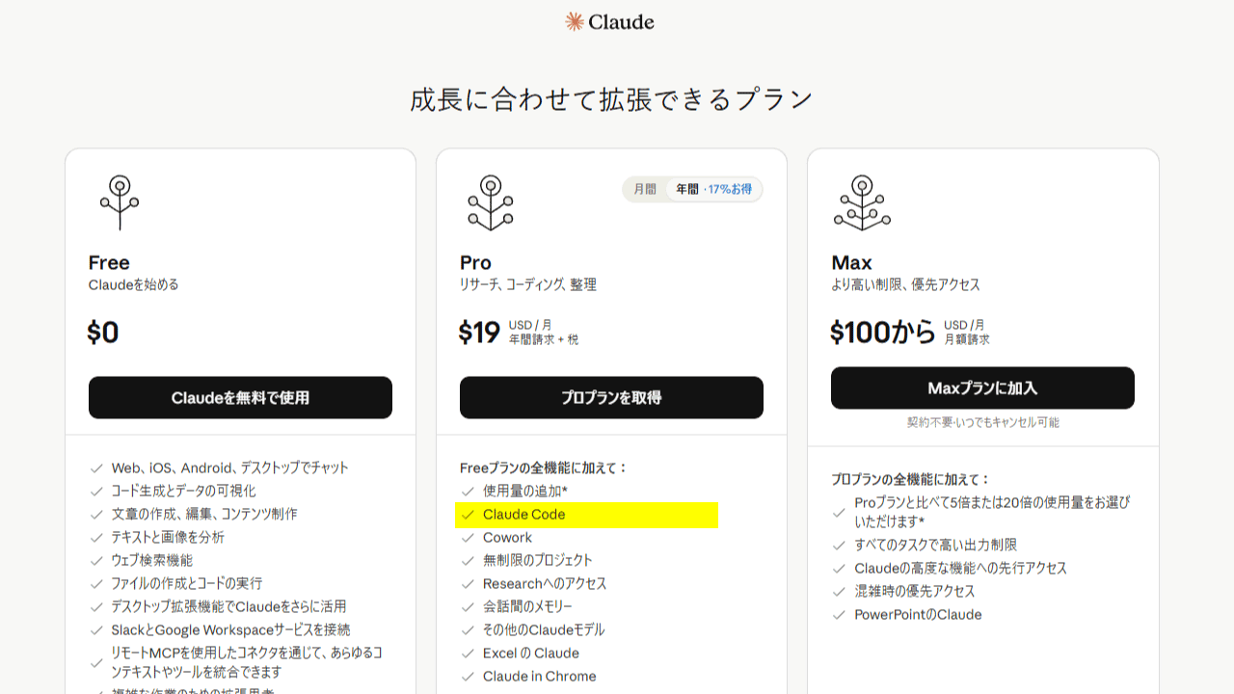Click the 混雑時の優先アクセス feature item
1234x694 pixels.
point(914,592)
